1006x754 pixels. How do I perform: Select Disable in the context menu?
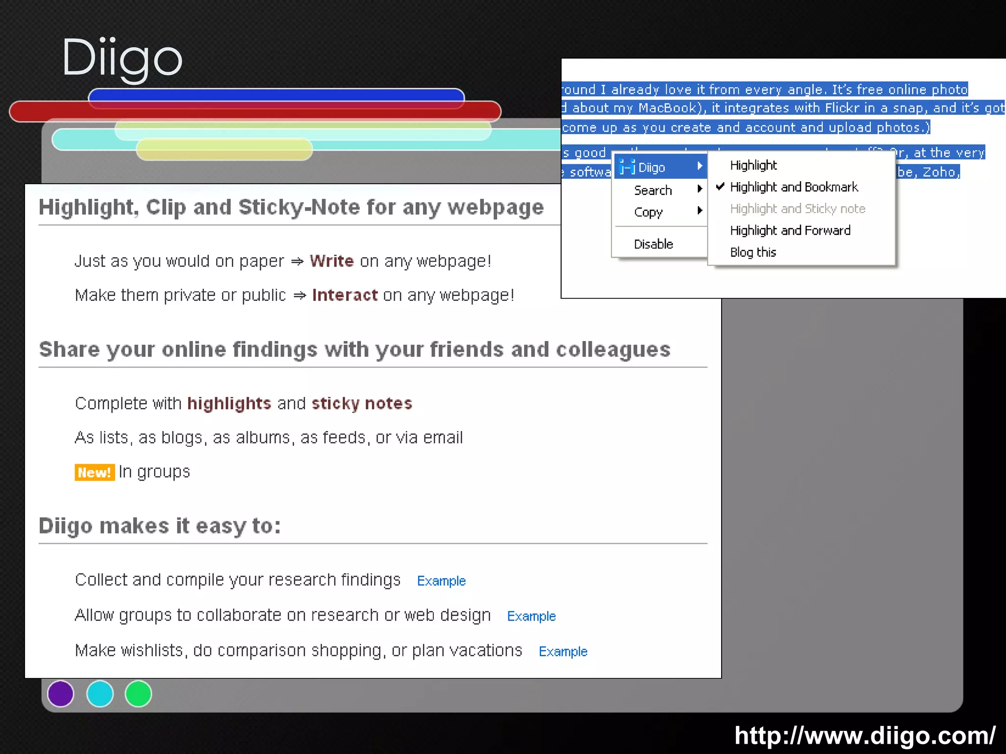tap(653, 244)
